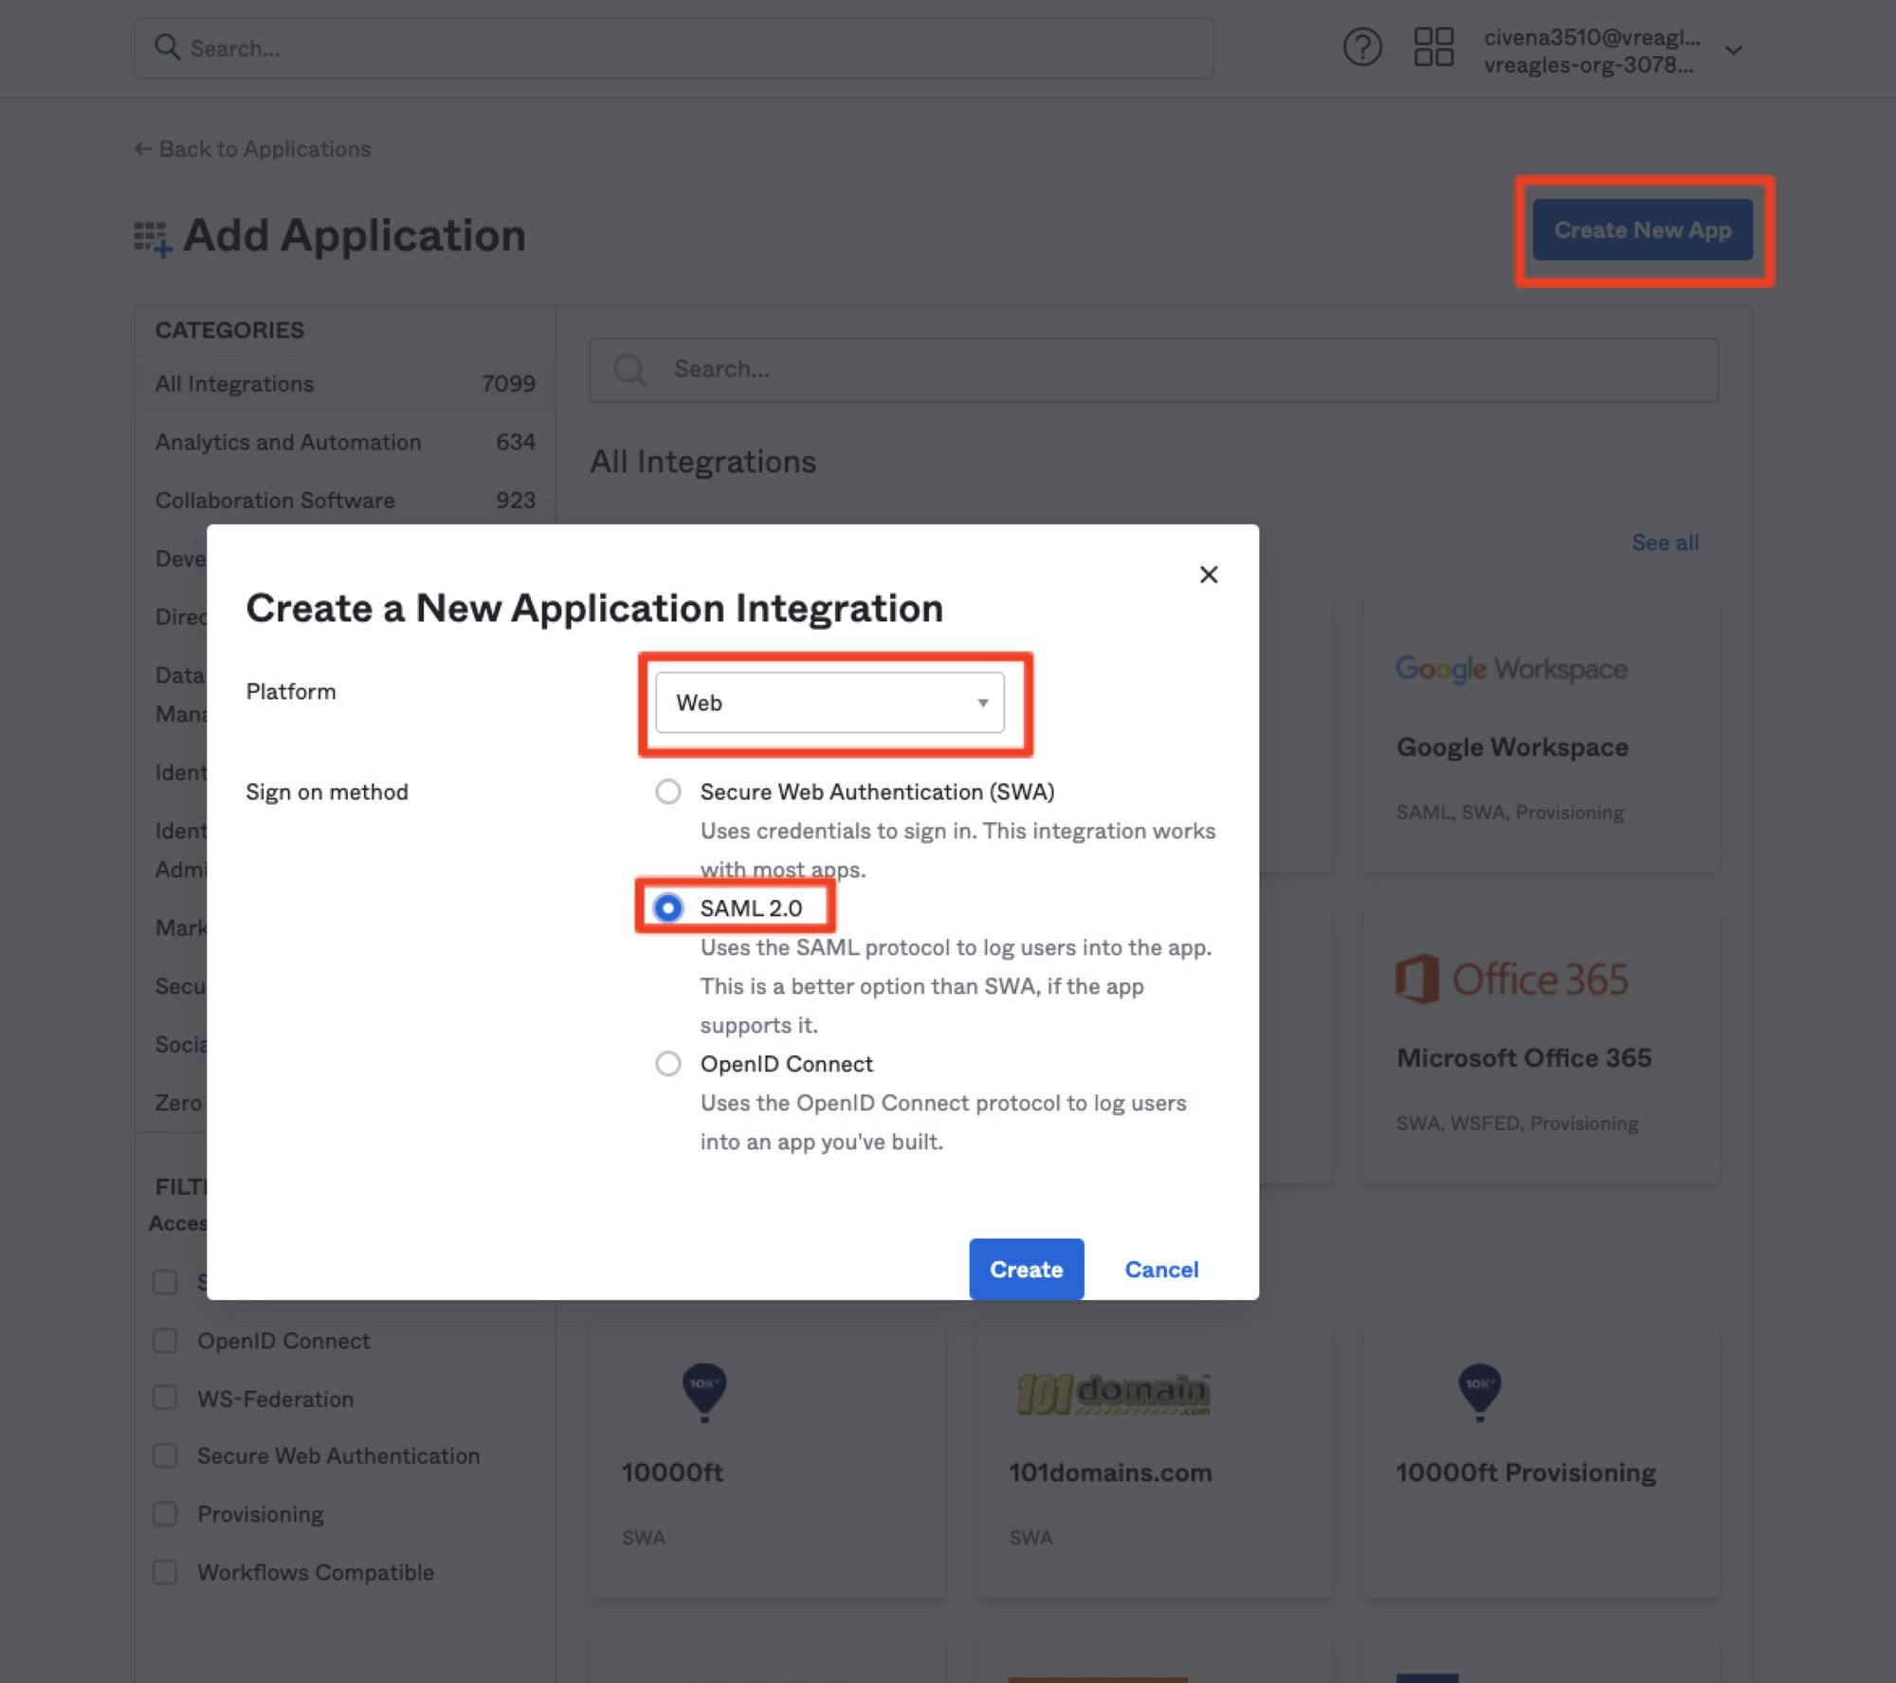
Task: Close the dialog with X icon
Action: [x=1208, y=575]
